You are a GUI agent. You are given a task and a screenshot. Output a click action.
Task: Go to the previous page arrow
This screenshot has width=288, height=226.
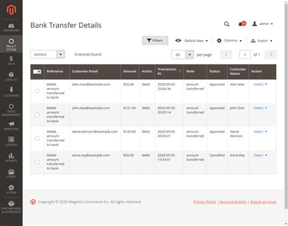226,55
